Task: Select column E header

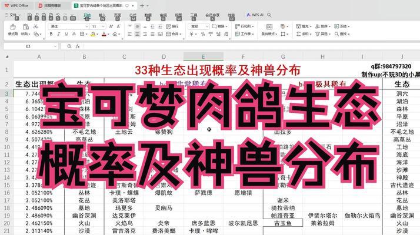Action: tap(204, 57)
